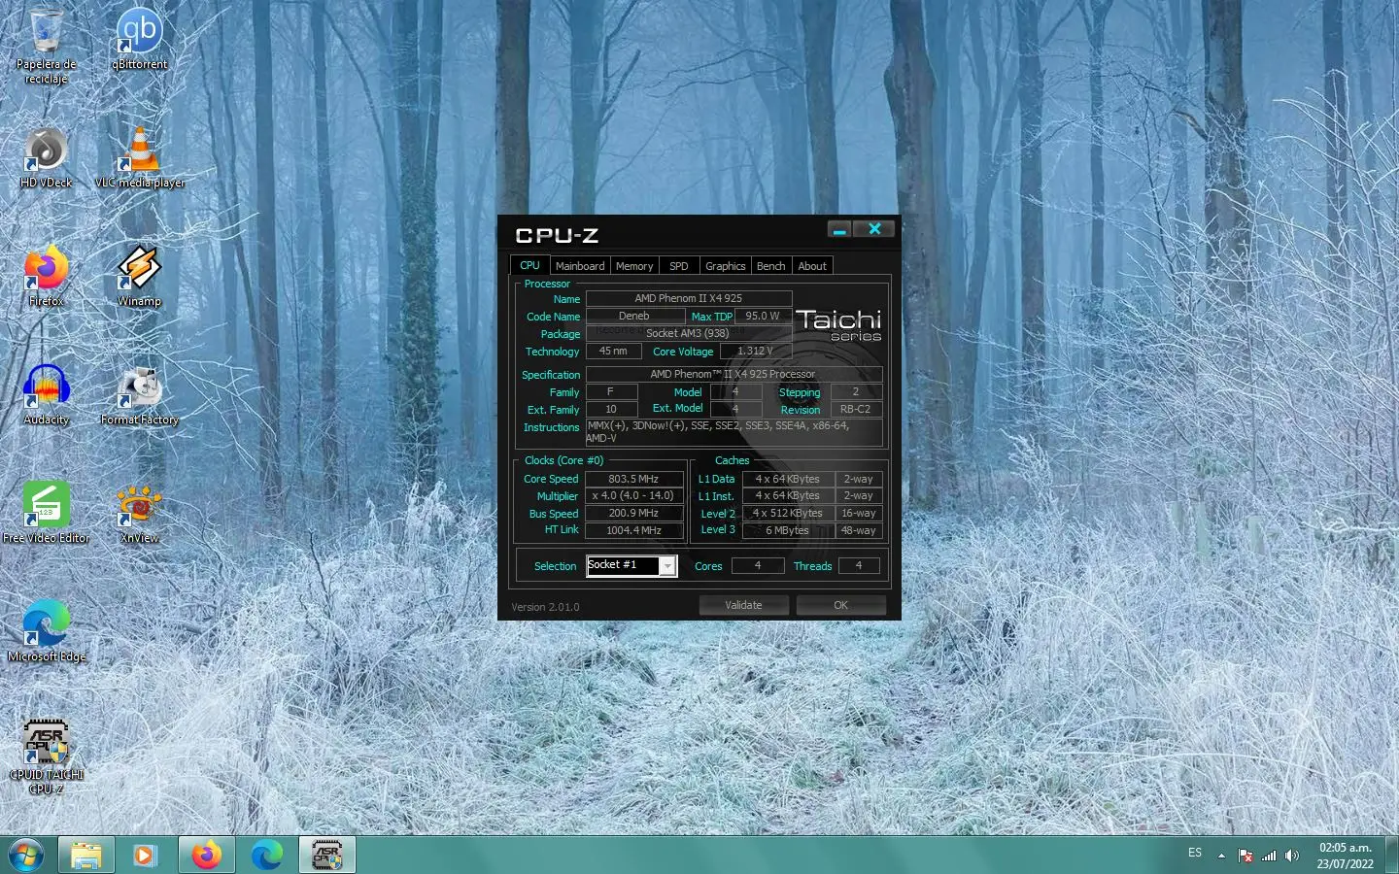Screen dimensions: 1399x874
Task: Launch Windows Media Player from the taskbar
Action: pyautogui.click(x=145, y=856)
